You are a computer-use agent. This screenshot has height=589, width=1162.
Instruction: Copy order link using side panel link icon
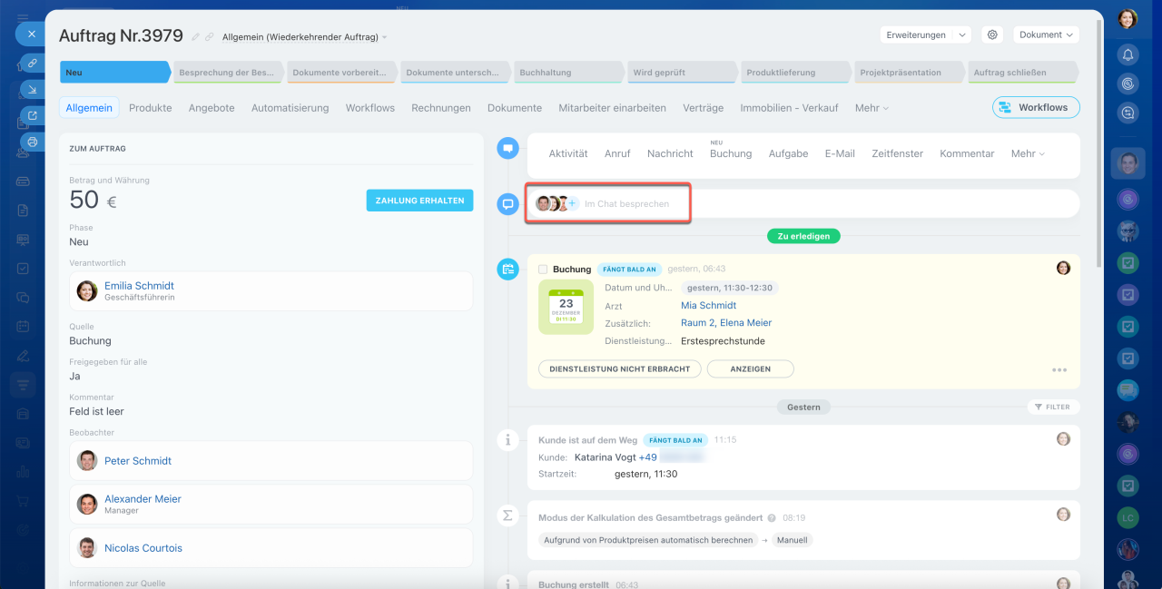click(x=33, y=63)
